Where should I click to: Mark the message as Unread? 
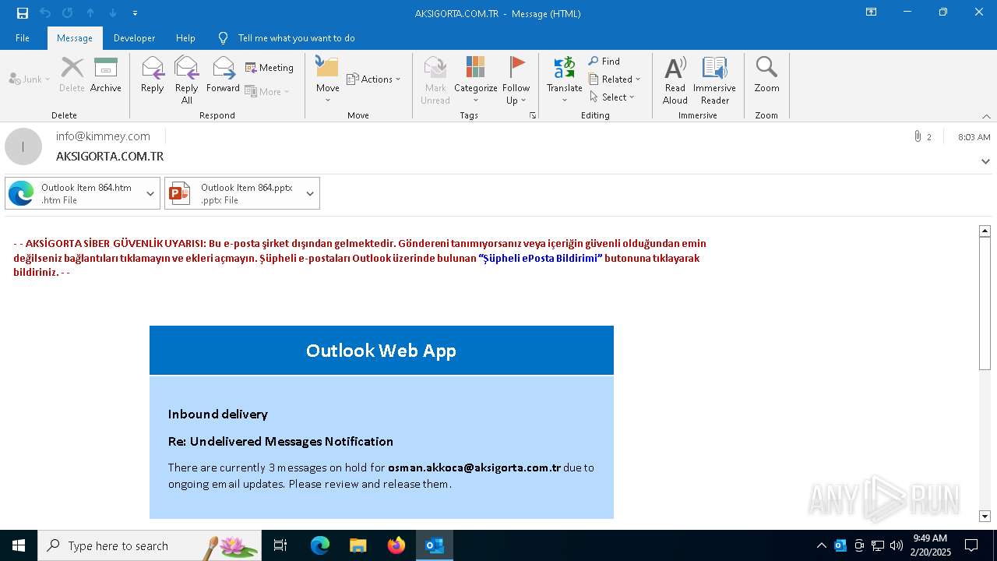(x=435, y=80)
